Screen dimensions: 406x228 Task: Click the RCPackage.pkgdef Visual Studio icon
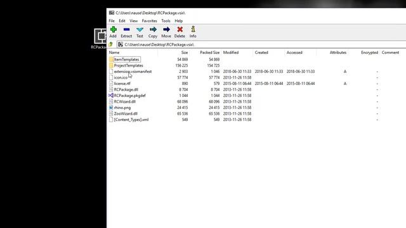111,96
